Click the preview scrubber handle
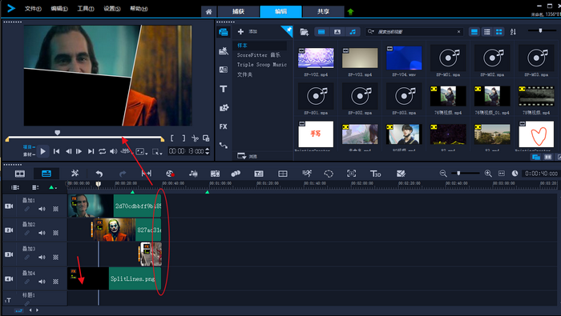Image resolution: width=561 pixels, height=316 pixels. click(57, 133)
